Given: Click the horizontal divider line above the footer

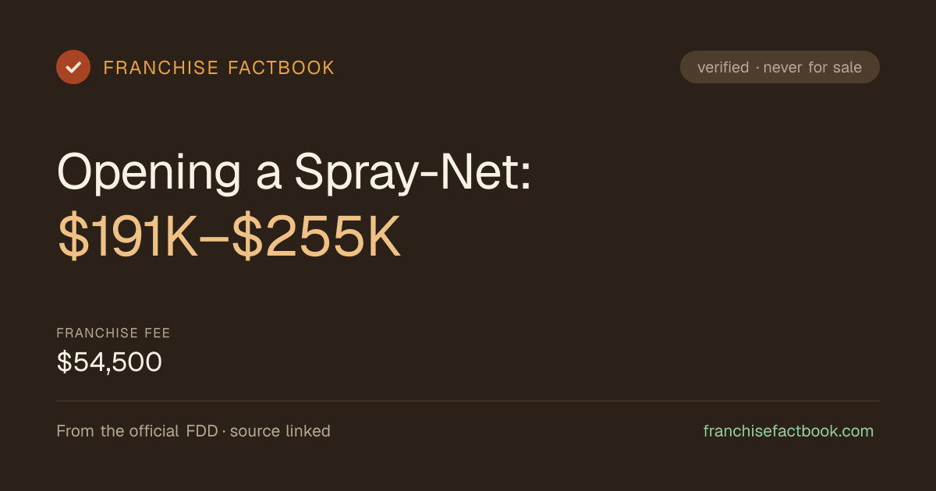Looking at the screenshot, I should coord(468,401).
